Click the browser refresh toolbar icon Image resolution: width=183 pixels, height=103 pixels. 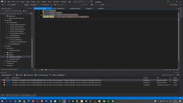pyautogui.click(x=51, y=5)
